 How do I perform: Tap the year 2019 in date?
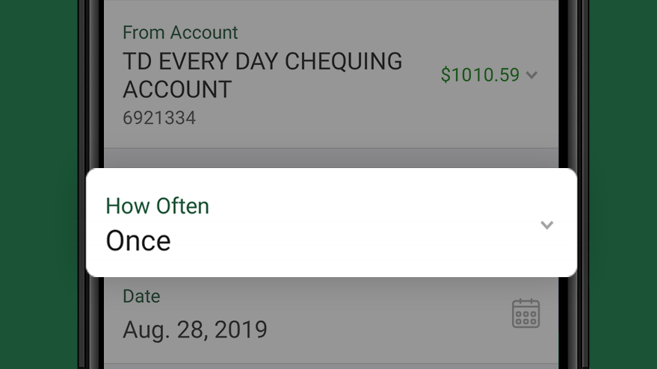(241, 329)
